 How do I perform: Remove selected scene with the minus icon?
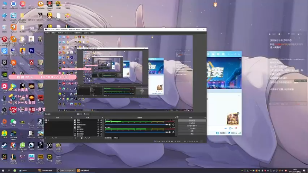[x=49, y=138]
